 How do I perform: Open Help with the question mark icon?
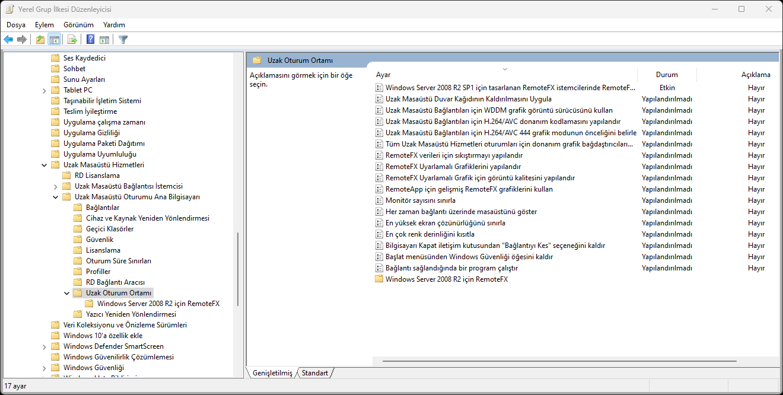(x=90, y=40)
